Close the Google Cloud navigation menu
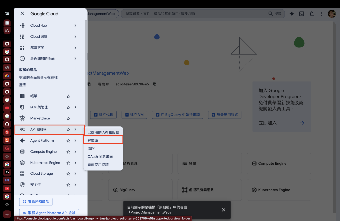The width and height of the screenshot is (340, 221). 22,14
